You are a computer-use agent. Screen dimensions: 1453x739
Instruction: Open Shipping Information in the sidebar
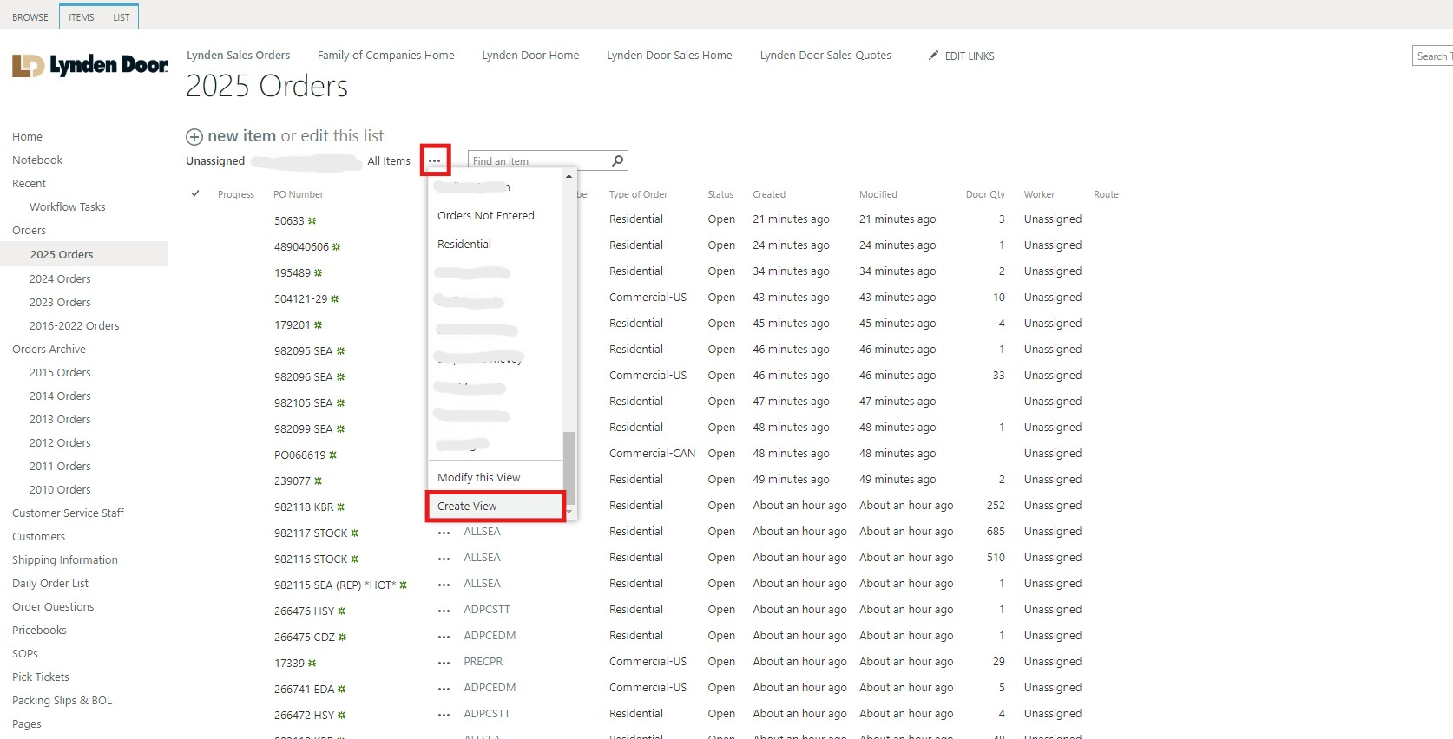point(65,559)
